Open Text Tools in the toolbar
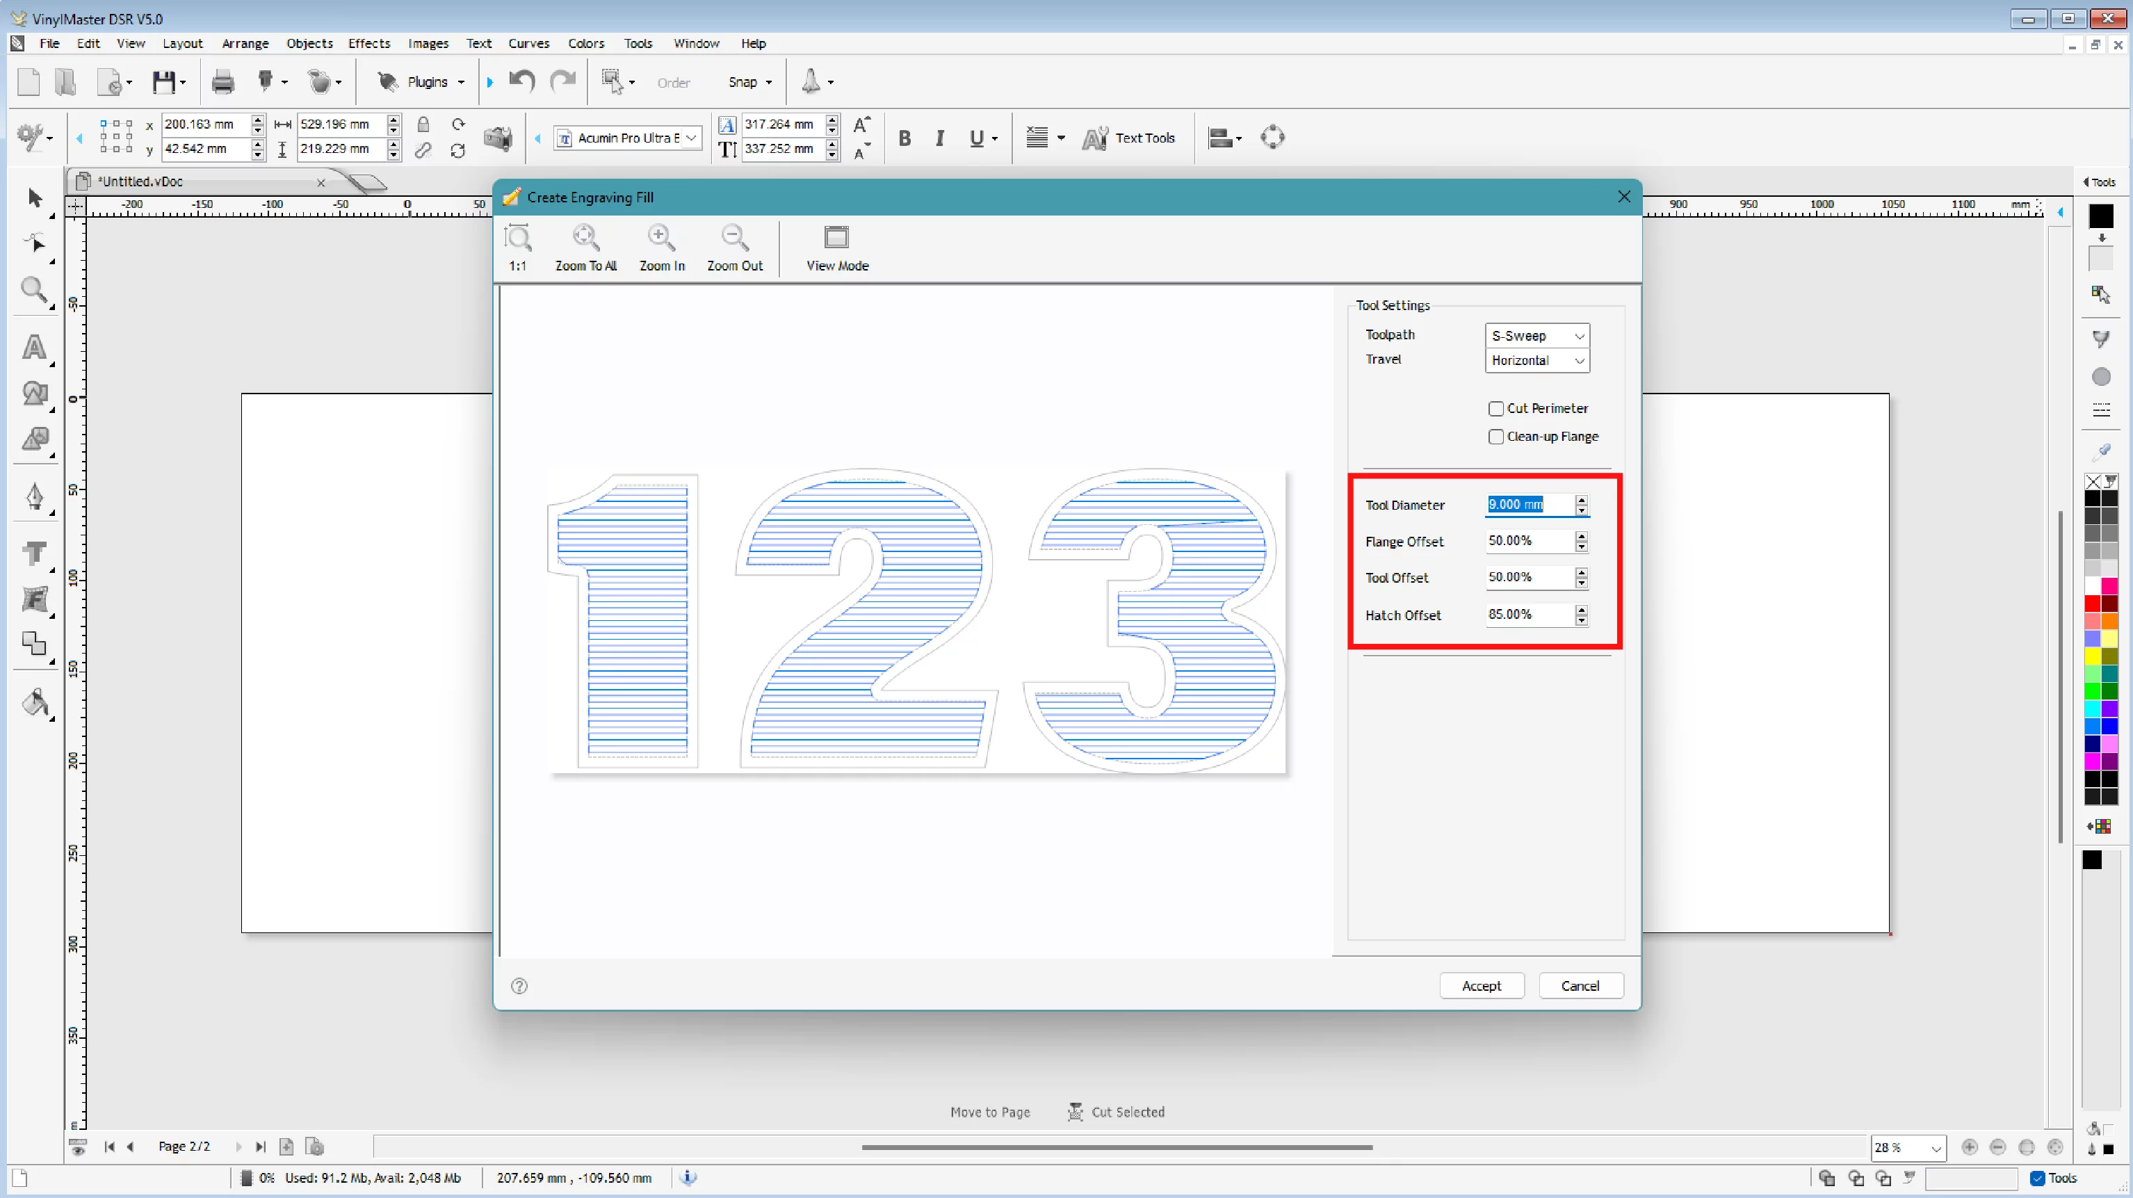The image size is (2133, 1198). coord(1128,138)
